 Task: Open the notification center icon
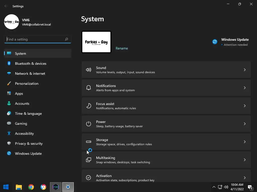[250, 187]
